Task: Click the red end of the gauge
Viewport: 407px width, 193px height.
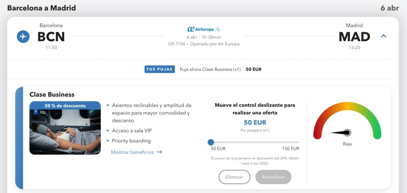Action: [317, 134]
